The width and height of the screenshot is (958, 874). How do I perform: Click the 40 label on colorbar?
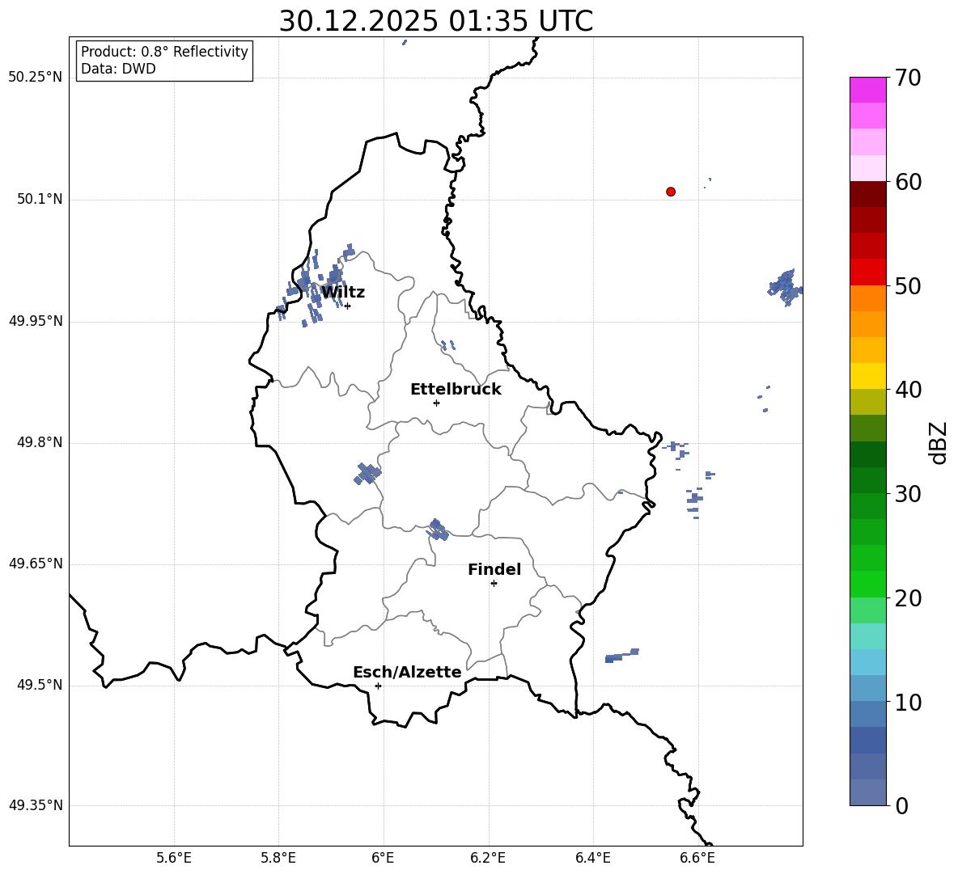(x=907, y=390)
